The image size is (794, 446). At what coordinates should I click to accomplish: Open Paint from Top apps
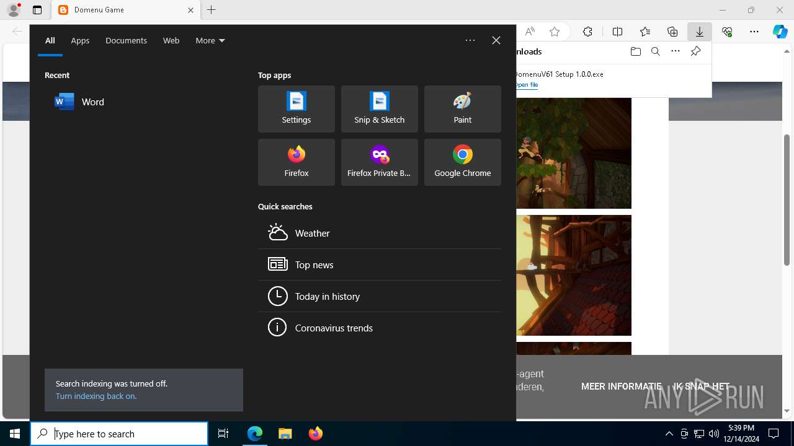tap(463, 109)
